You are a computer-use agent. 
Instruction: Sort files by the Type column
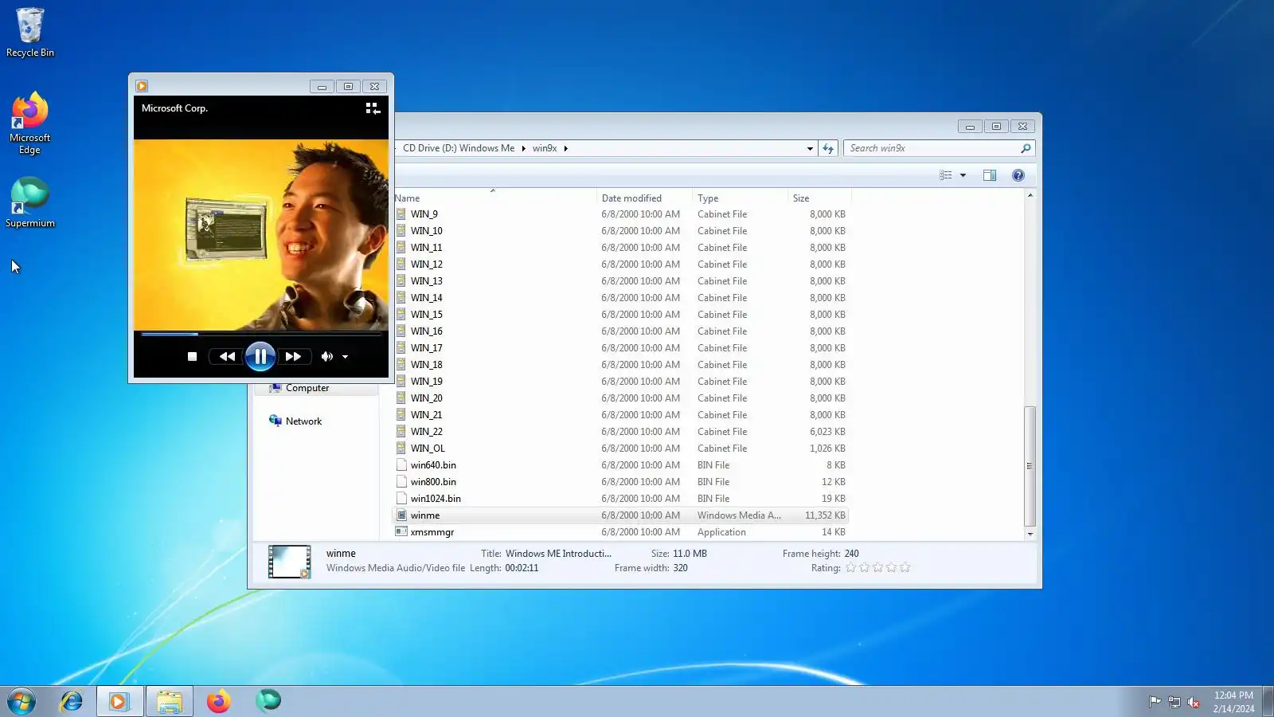[x=740, y=198]
